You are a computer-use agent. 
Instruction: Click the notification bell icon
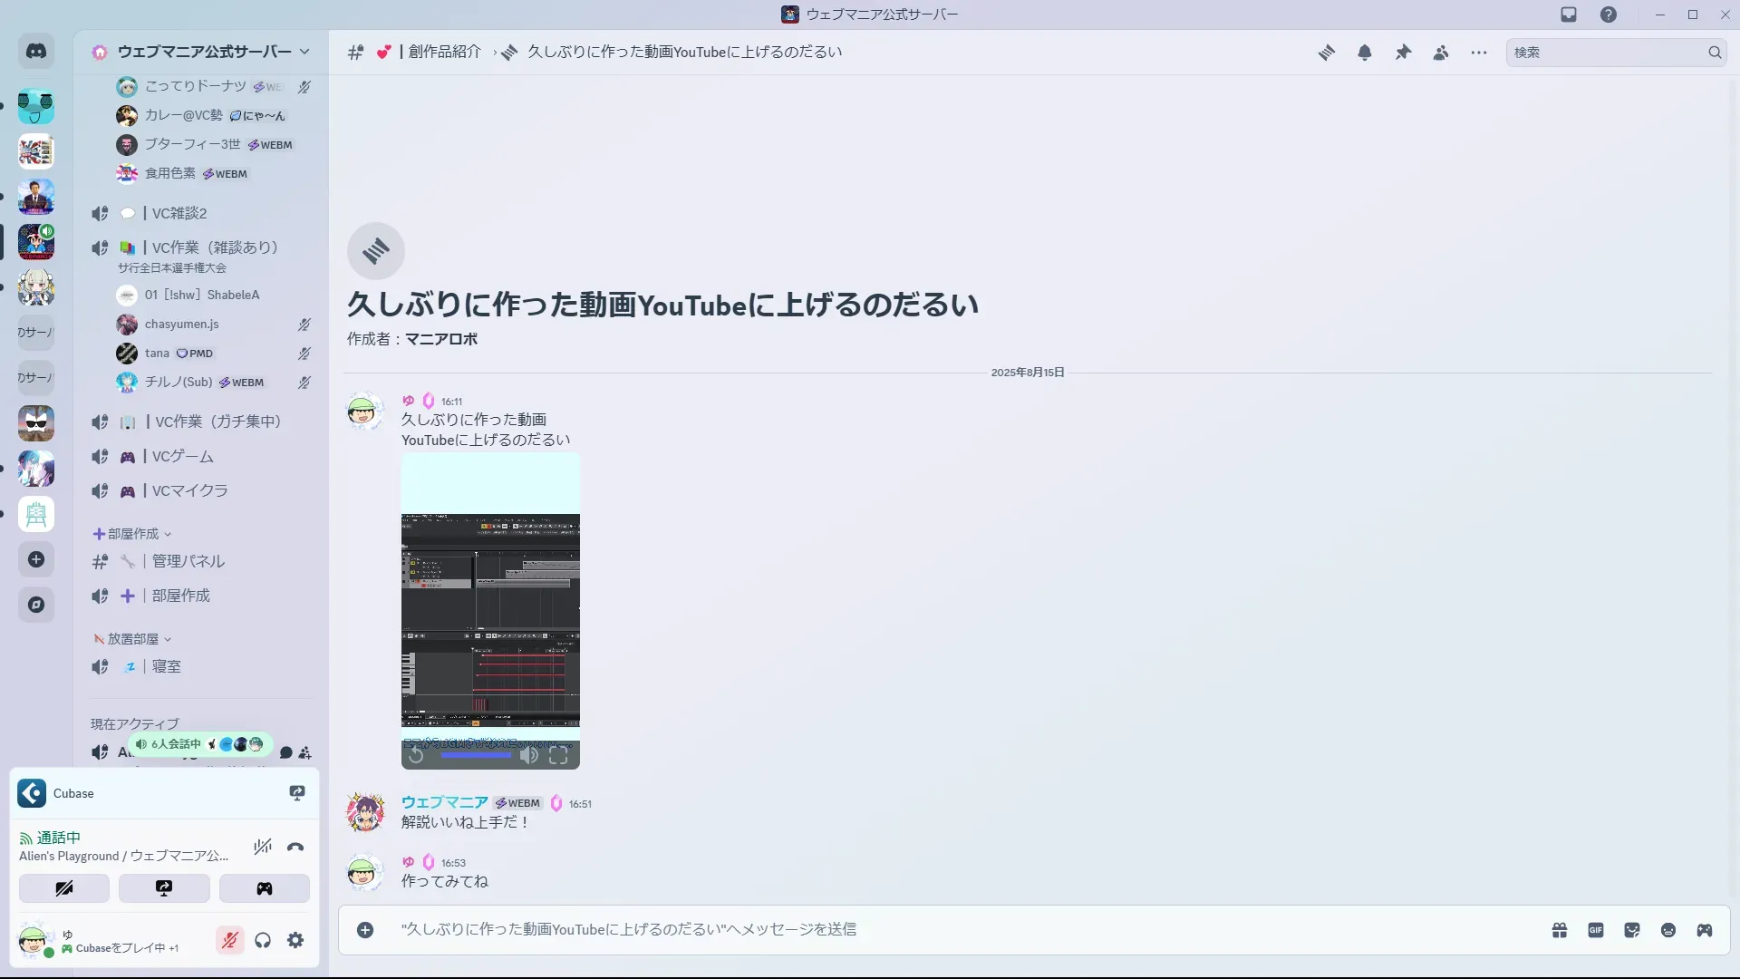click(1364, 53)
